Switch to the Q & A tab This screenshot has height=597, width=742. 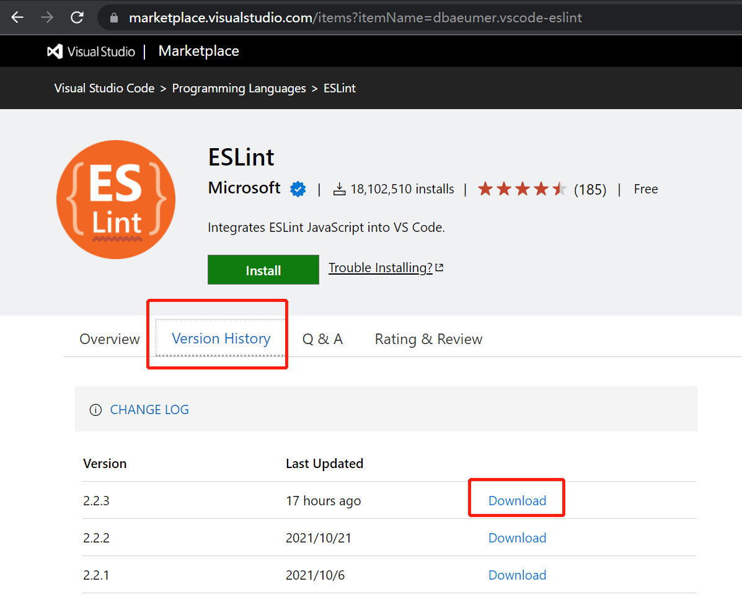pos(322,338)
